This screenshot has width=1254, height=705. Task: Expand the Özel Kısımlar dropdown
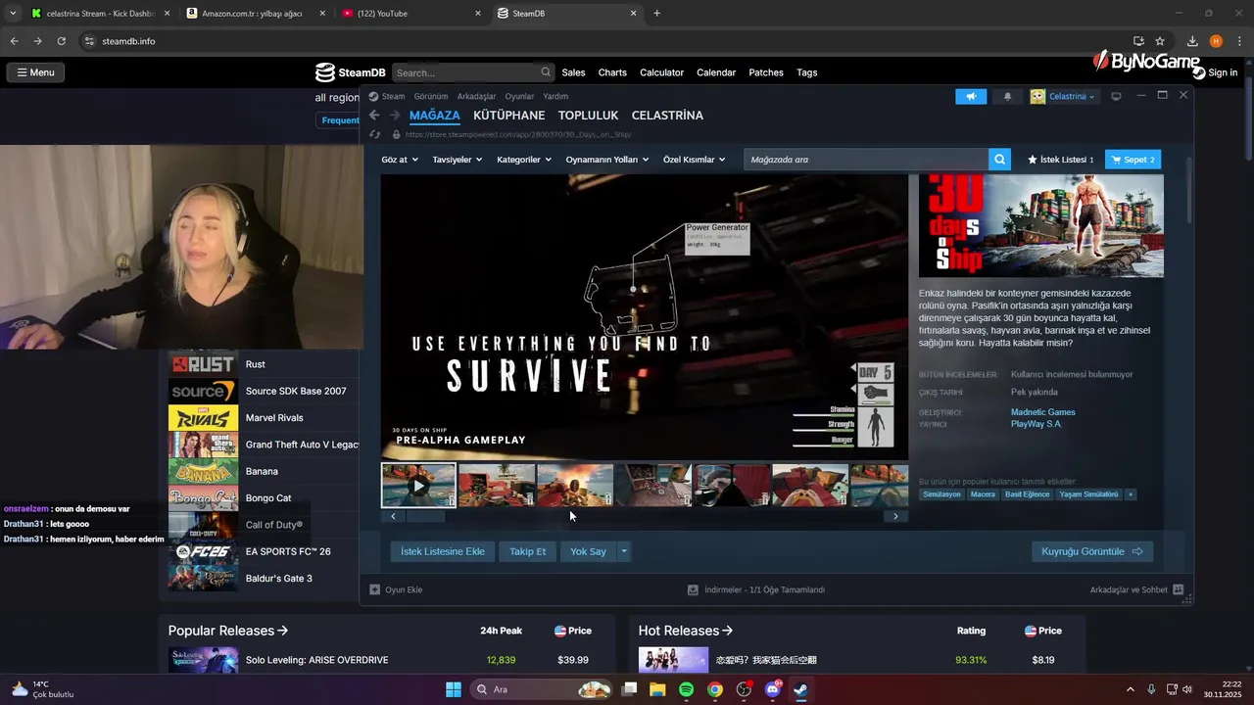point(694,160)
